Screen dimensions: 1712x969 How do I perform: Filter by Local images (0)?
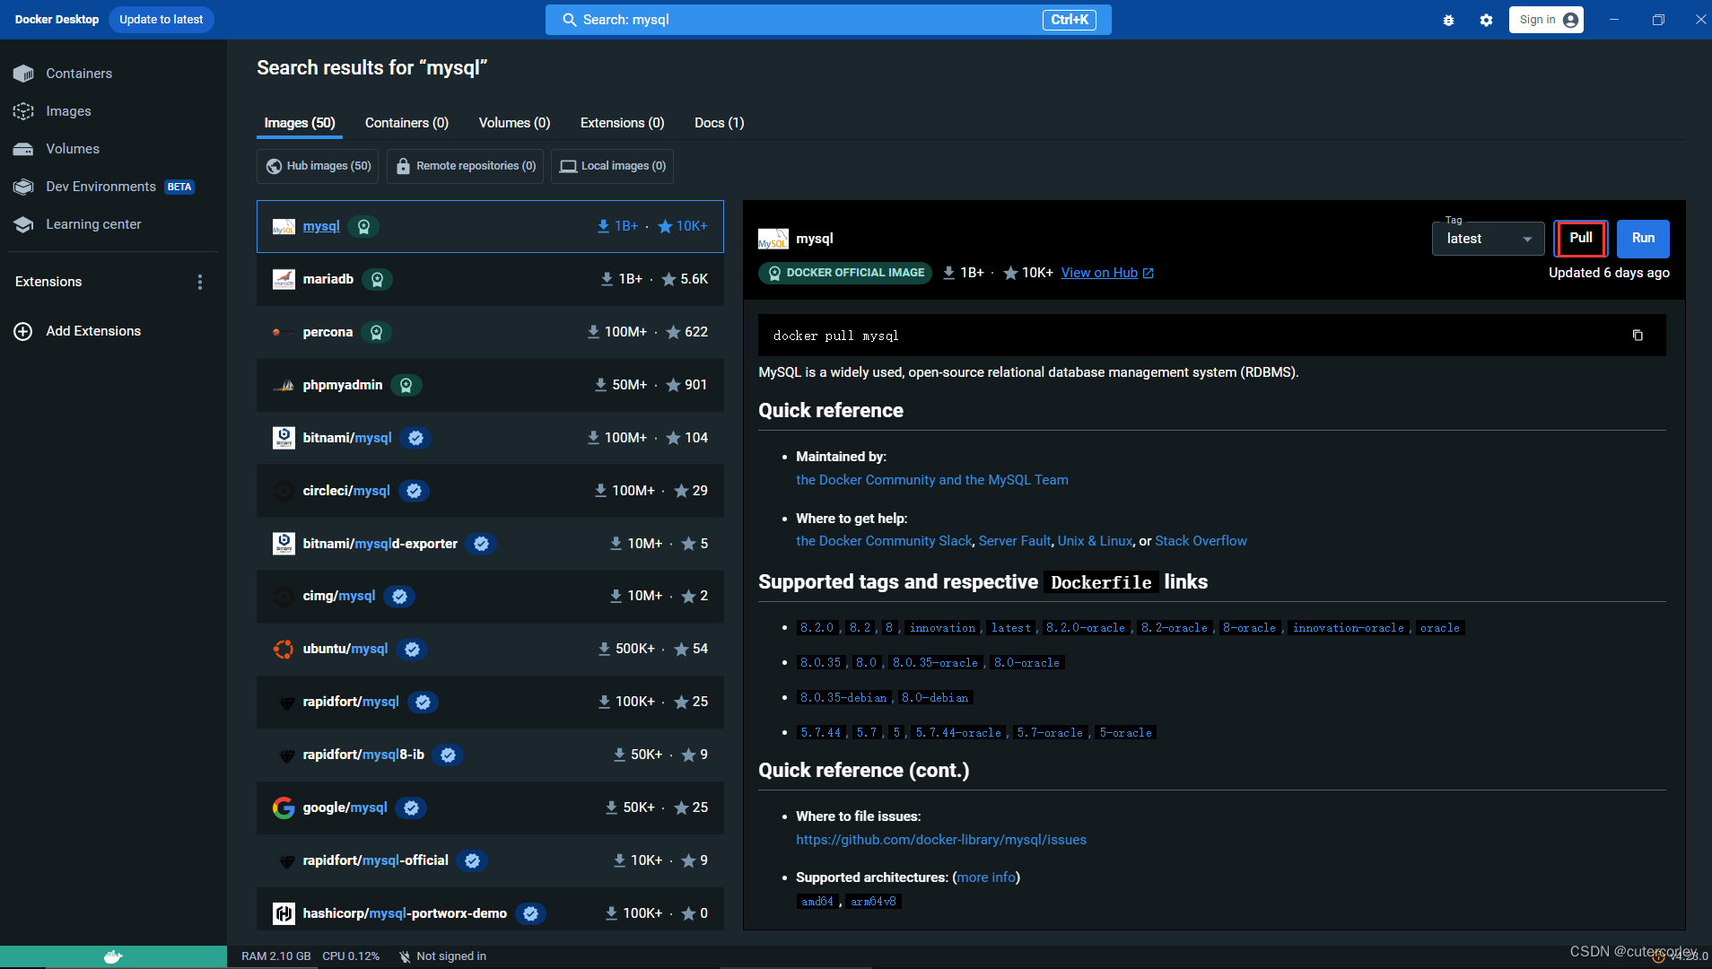(x=612, y=166)
